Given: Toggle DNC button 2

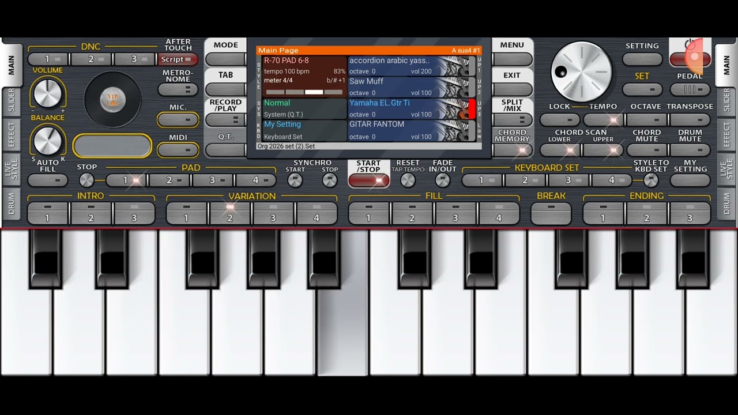Looking at the screenshot, I should (x=91, y=59).
